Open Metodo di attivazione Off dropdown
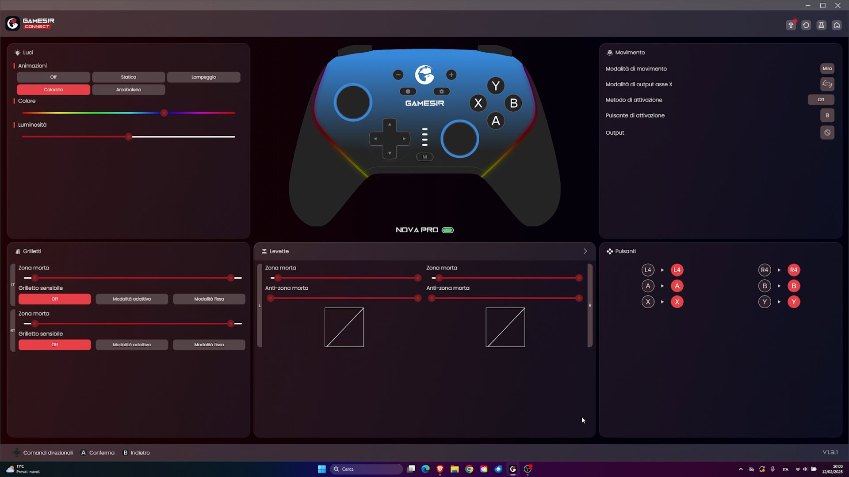 [x=821, y=100]
